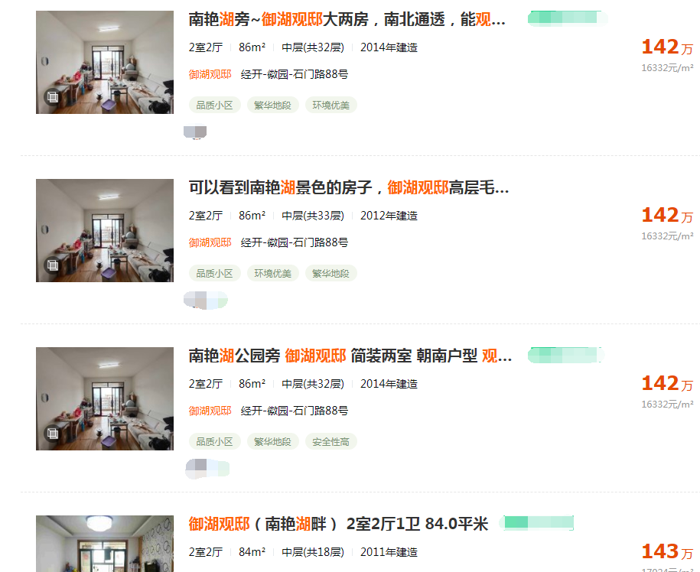Open first listing titled 南艳湖旁~御湖观邸大两房

(x=347, y=20)
